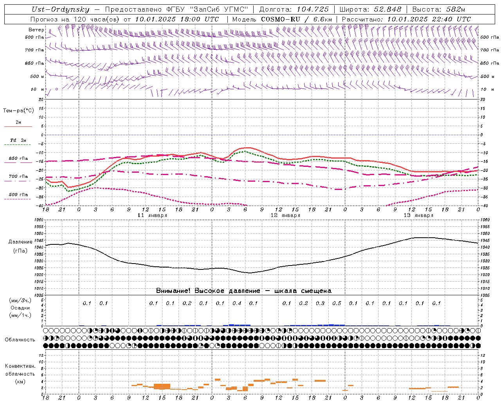Select the Td 2м dew point legend entry

18,140
